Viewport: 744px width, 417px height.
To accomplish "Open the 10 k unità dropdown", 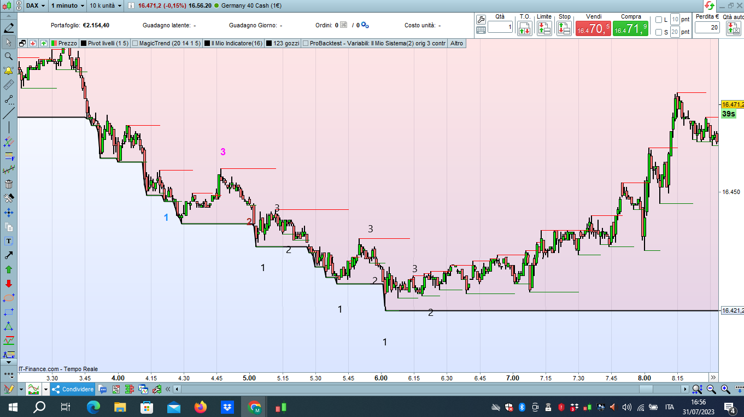I will tap(106, 5).
